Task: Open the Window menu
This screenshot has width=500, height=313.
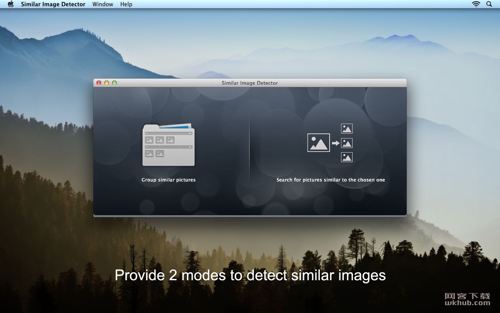Action: (x=103, y=4)
